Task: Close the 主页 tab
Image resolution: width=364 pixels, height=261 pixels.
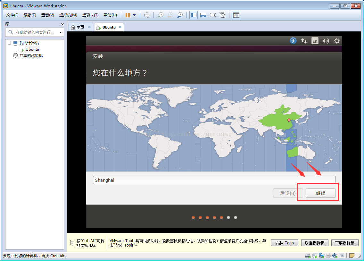Action: click(x=89, y=27)
